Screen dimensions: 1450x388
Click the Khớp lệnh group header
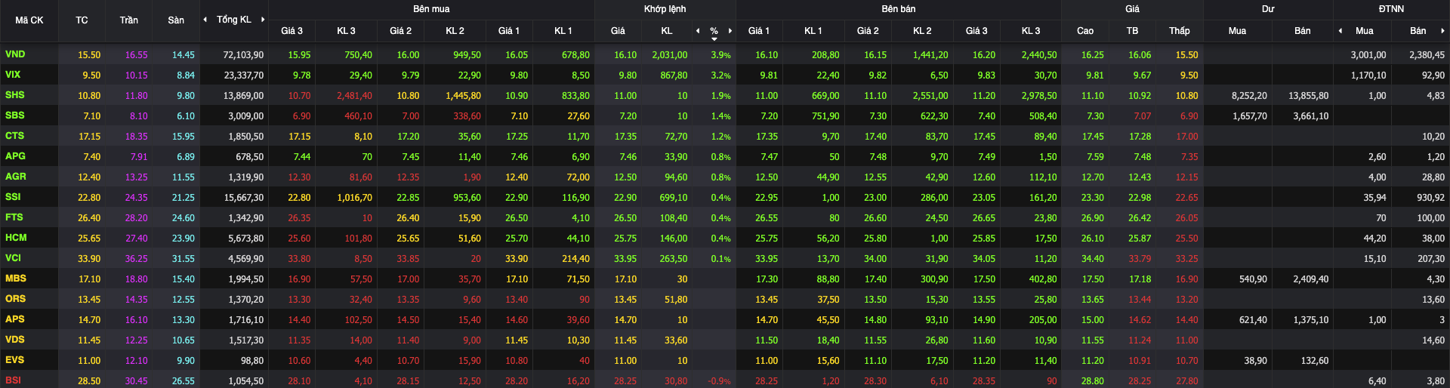pos(665,9)
